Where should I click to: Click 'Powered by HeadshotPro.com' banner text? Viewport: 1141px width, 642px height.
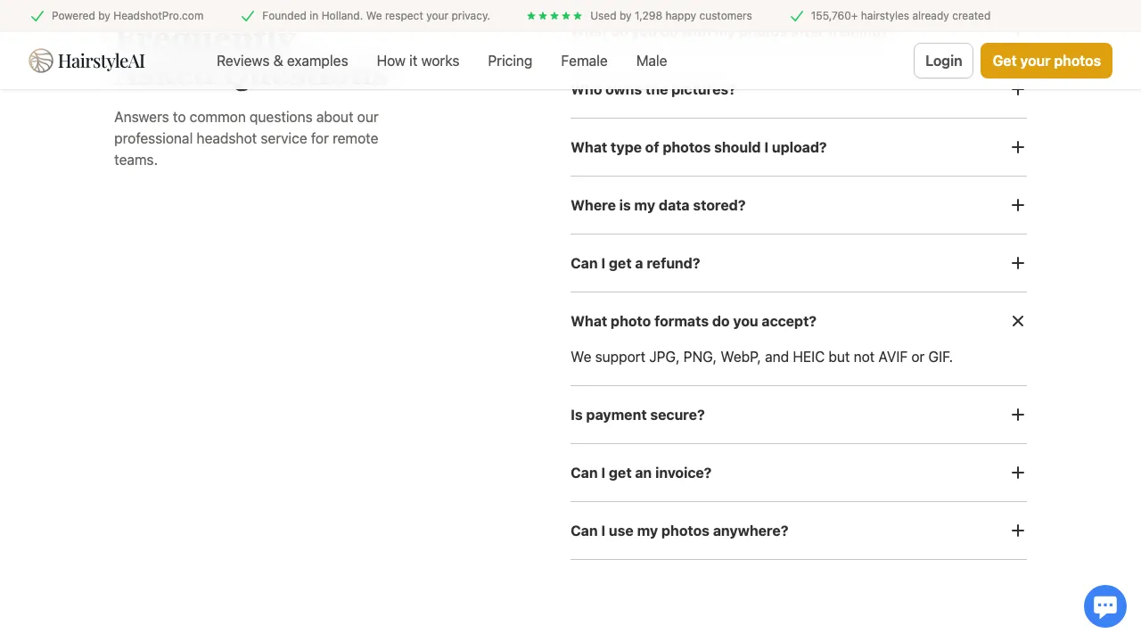tap(127, 16)
